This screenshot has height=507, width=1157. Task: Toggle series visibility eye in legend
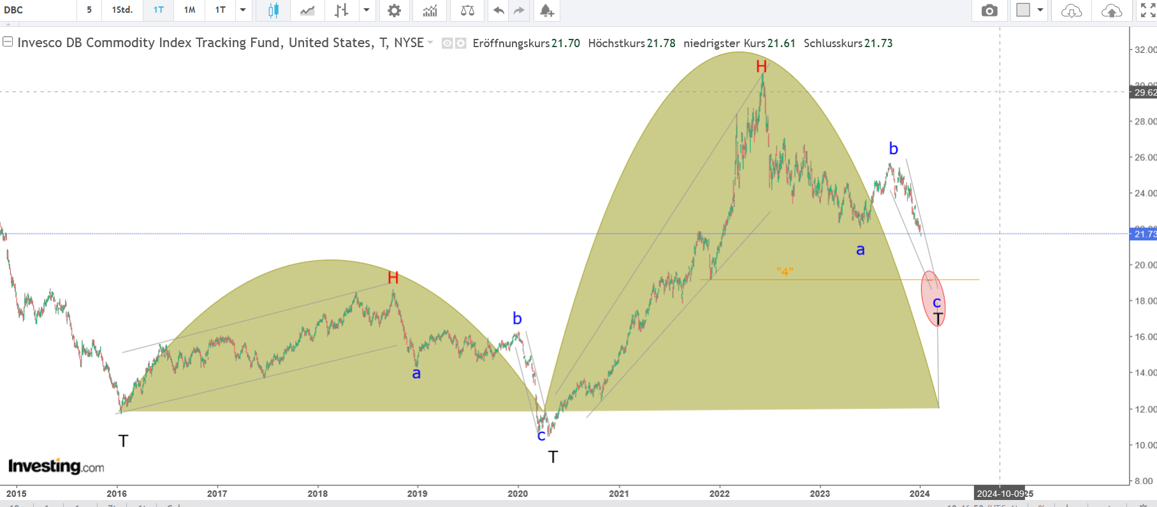448,43
